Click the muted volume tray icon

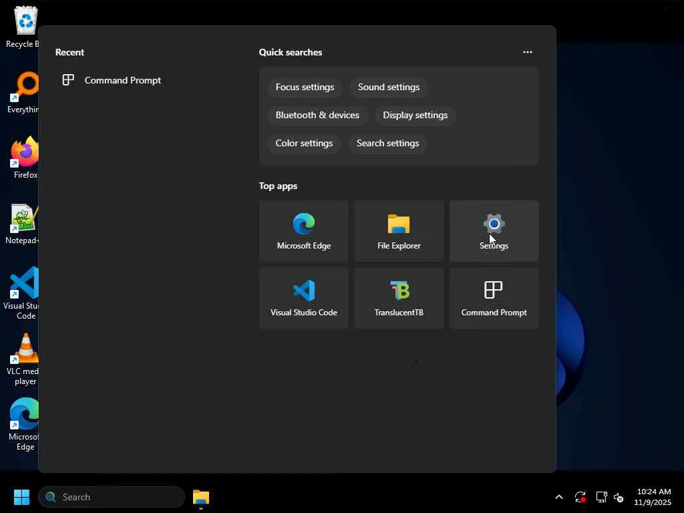[619, 497]
